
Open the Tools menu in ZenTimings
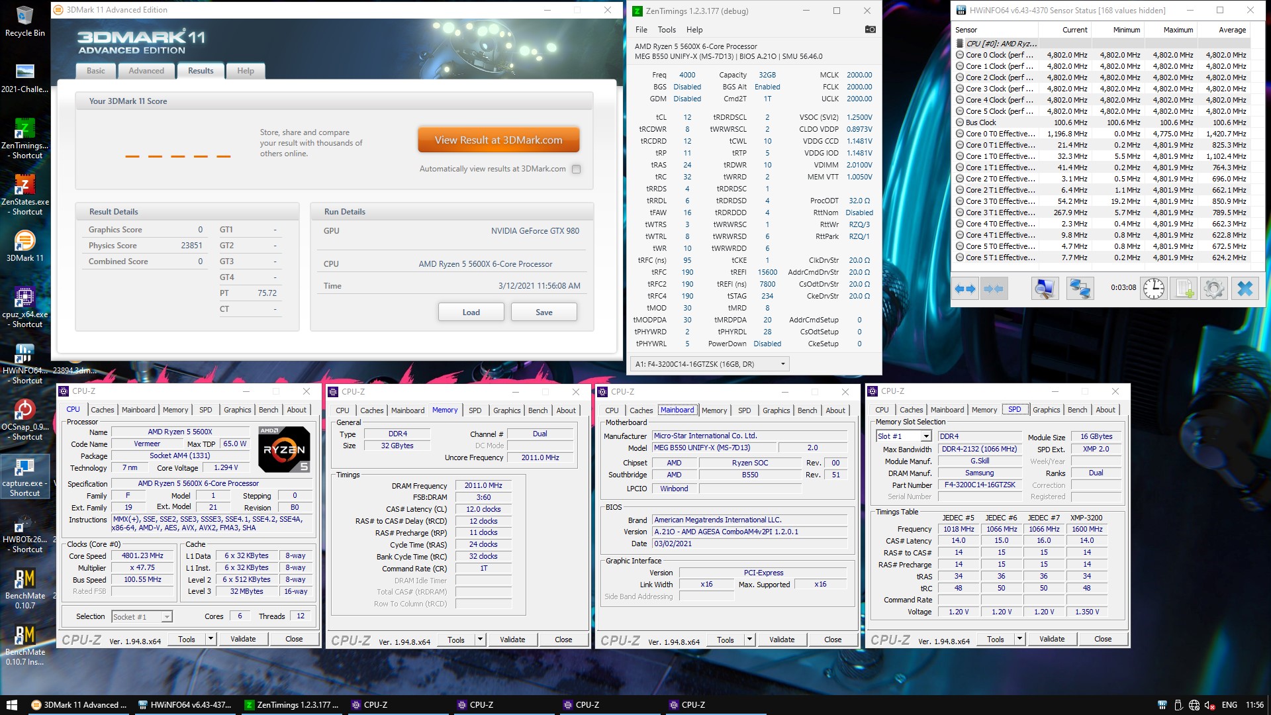[x=667, y=30]
